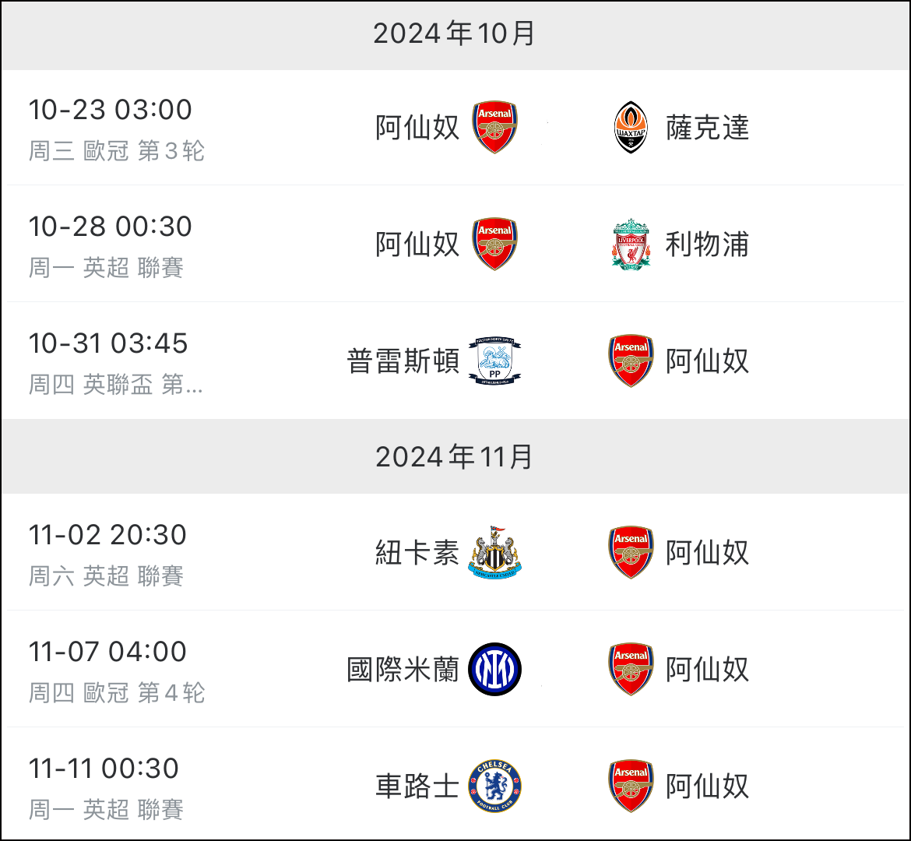This screenshot has height=841, width=911.
Task: Open team name 普雷斯頓
Action: [403, 361]
